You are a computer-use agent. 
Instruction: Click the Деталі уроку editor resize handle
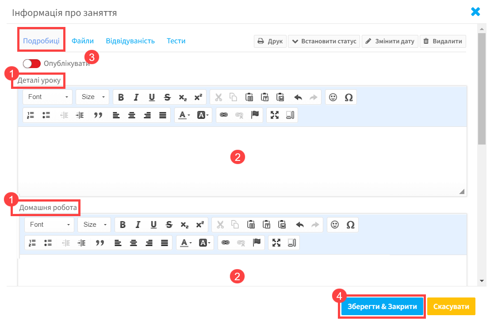click(462, 191)
